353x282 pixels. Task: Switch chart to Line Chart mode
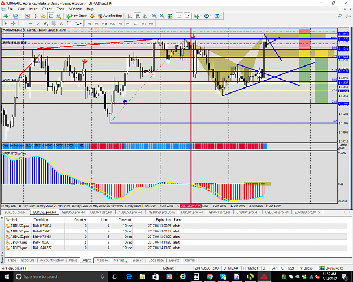point(145,16)
